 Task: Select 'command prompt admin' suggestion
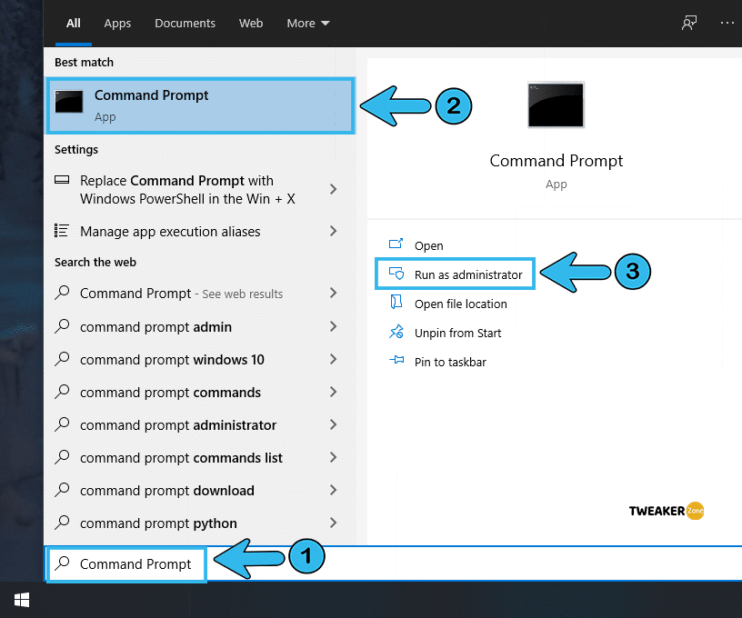click(201, 327)
